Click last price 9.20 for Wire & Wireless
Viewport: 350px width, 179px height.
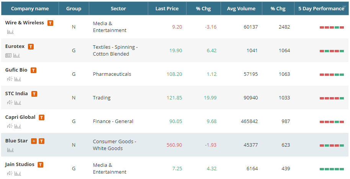point(177,27)
